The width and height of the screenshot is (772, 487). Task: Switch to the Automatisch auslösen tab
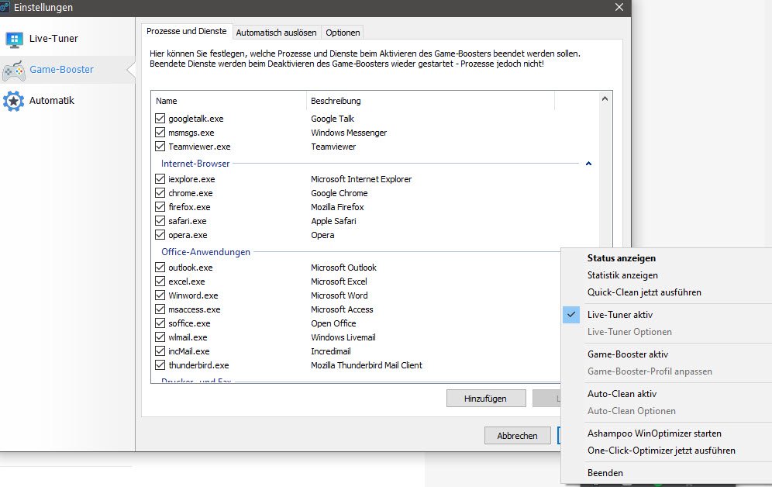pyautogui.click(x=276, y=33)
